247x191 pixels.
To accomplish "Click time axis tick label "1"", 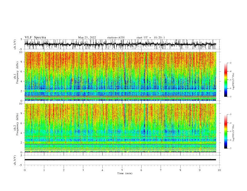I will tap(44, 170).
